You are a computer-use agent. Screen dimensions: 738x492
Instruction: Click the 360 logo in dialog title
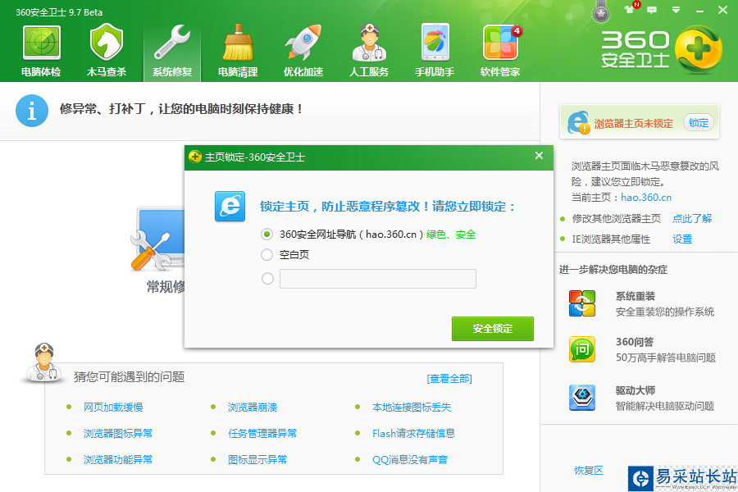point(195,157)
